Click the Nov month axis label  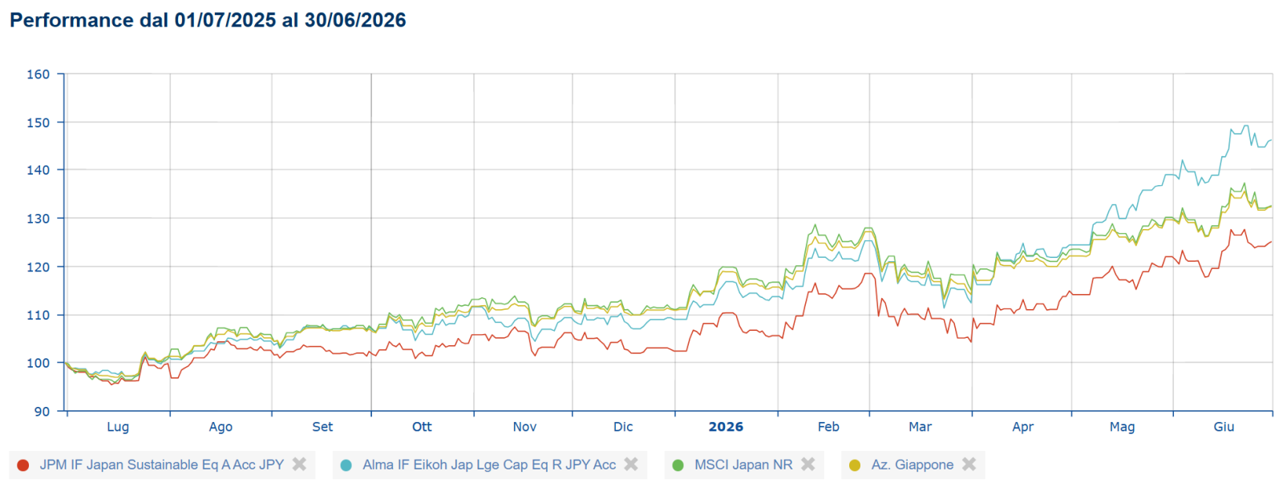click(x=524, y=427)
